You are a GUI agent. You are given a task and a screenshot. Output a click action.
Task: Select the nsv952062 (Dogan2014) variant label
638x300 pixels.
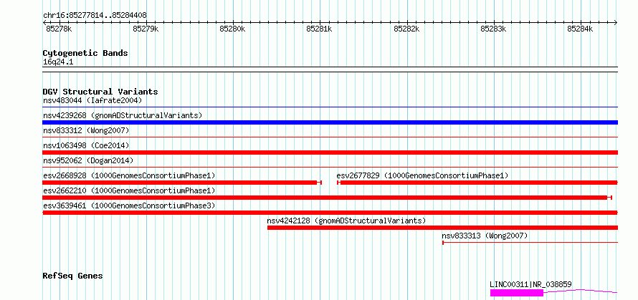pos(88,160)
